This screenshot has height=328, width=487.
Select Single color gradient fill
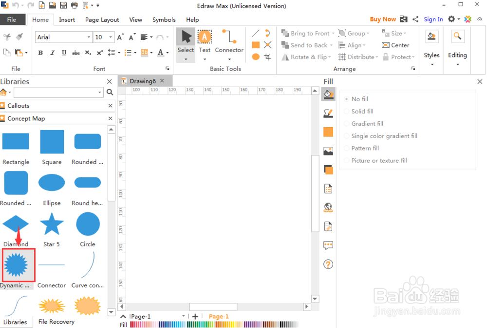pos(381,136)
